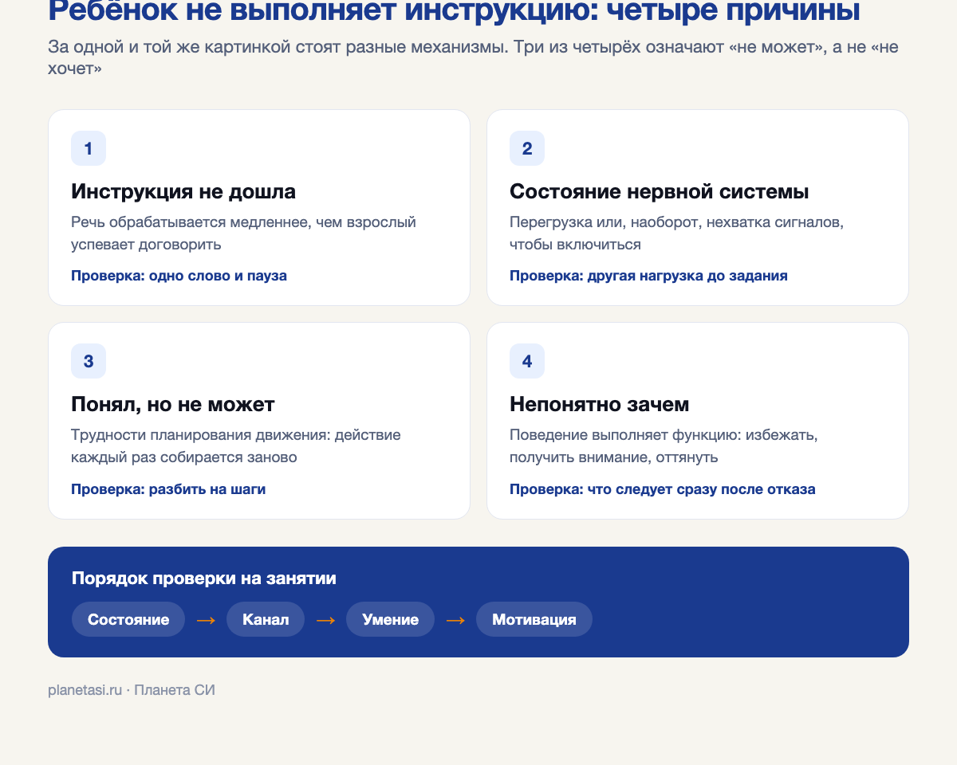
Task: Click the heading "Непонятно зачем"
Action: [x=600, y=405]
